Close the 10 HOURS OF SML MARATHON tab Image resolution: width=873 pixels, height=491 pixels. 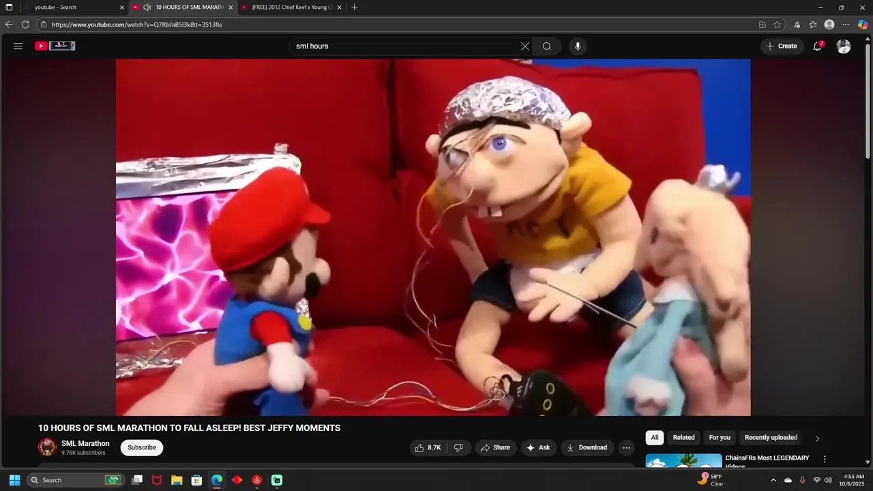pyautogui.click(x=231, y=8)
